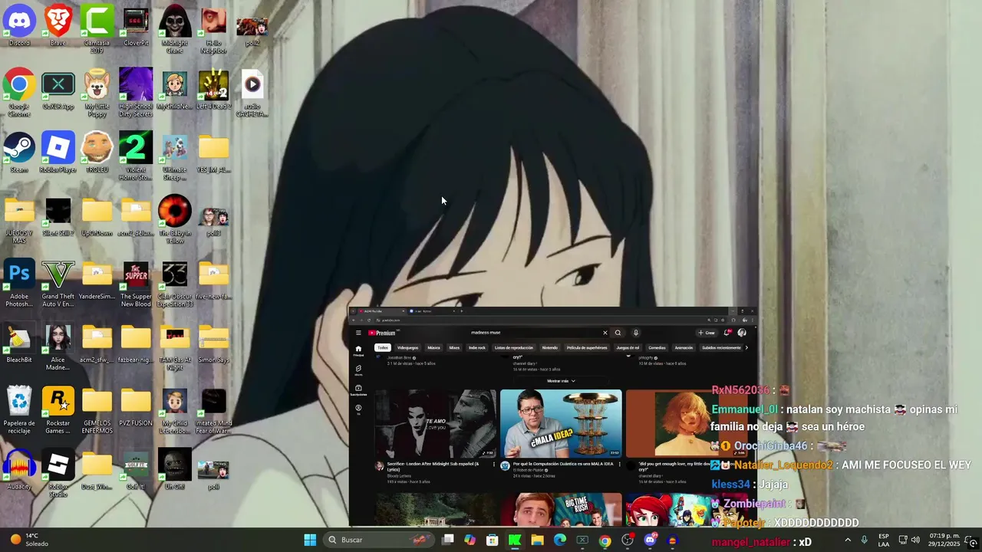Viewport: 982px width, 552px height.
Task: Go to YouTube Principal home sidebar
Action: [358, 350]
